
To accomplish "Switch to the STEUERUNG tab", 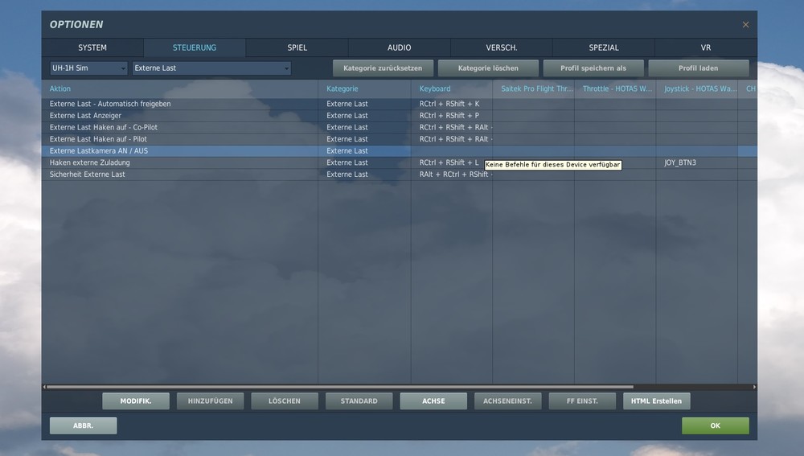I will point(195,47).
